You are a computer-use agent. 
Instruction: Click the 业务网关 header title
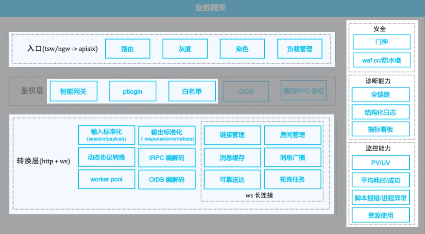pyautogui.click(x=210, y=8)
